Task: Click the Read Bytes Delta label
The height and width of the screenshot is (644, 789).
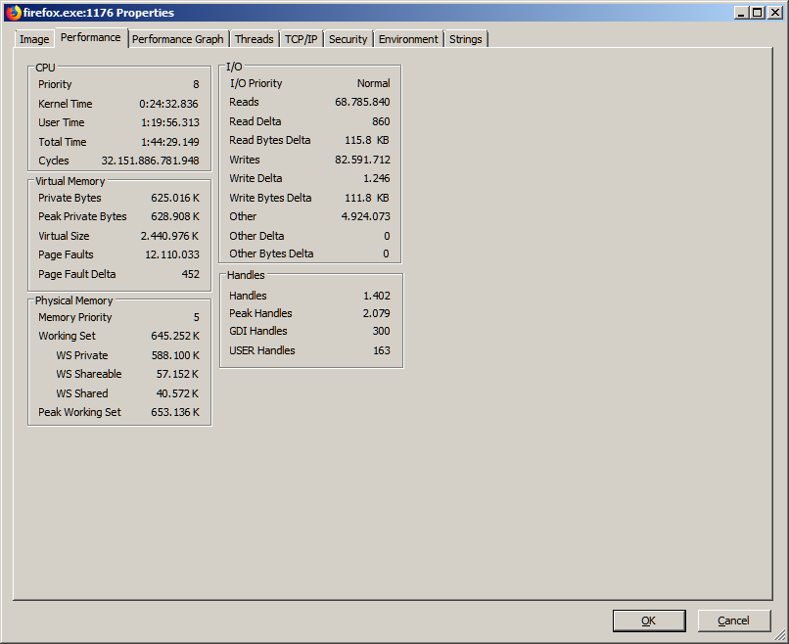Action: [270, 140]
